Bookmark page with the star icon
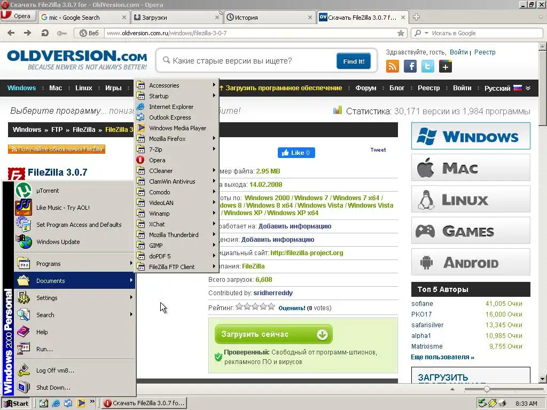Viewport: 547px width, 410px height. [x=401, y=33]
